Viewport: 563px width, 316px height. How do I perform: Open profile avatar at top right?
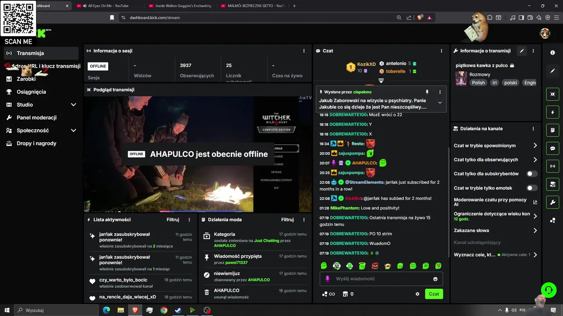(545, 33)
